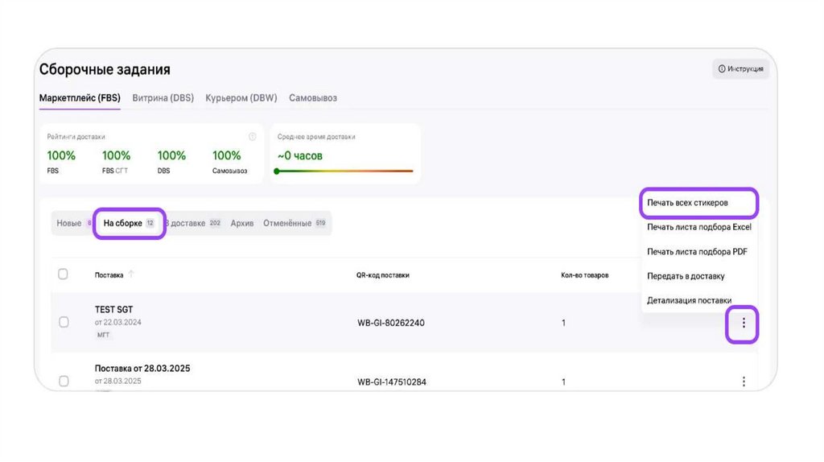Choose Печать листа подбора Excel
This screenshot has height=462, width=824.
click(x=699, y=227)
